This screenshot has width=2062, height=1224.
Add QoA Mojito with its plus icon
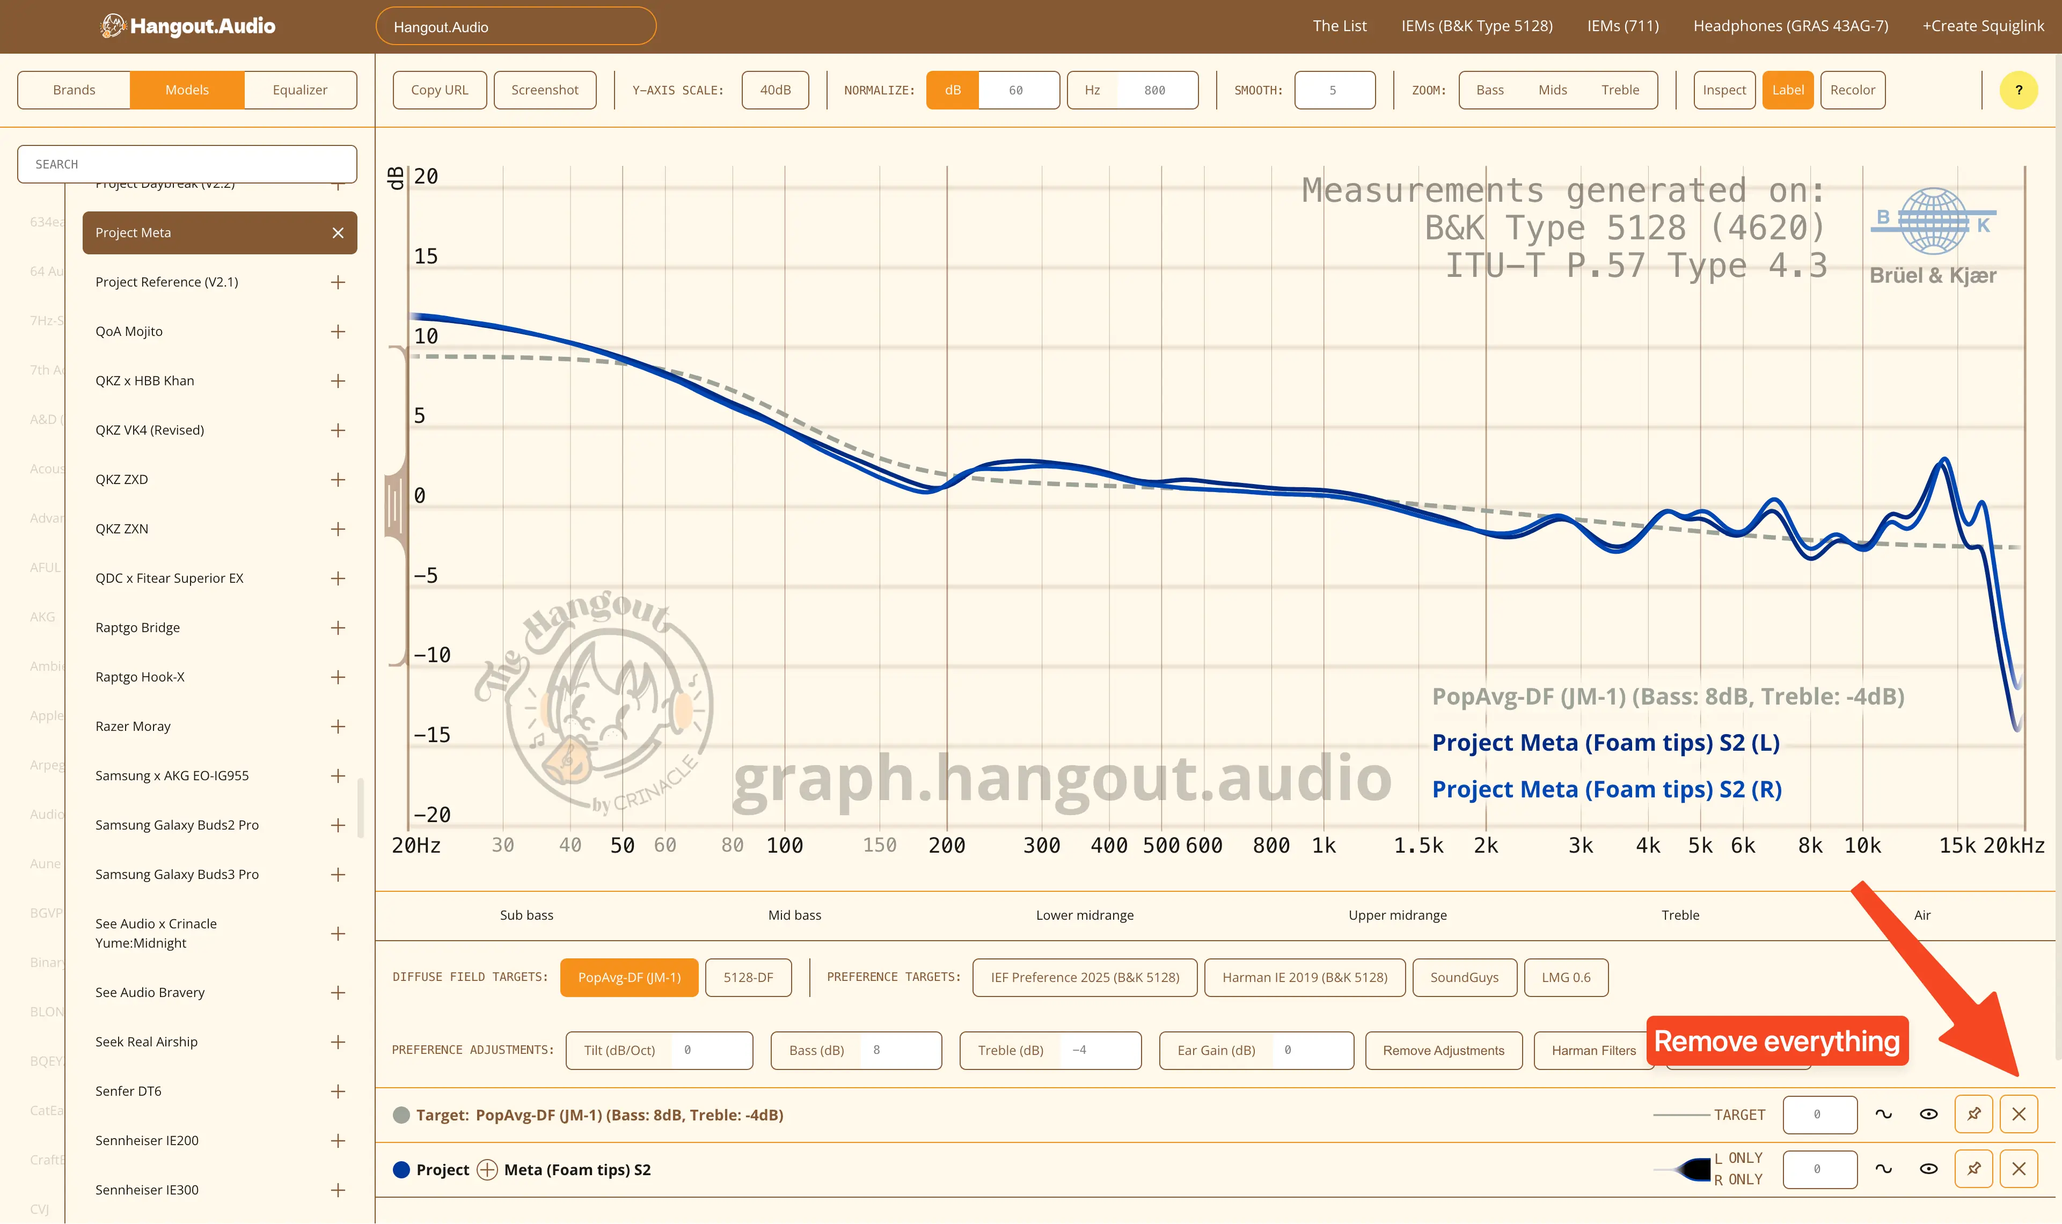(338, 332)
